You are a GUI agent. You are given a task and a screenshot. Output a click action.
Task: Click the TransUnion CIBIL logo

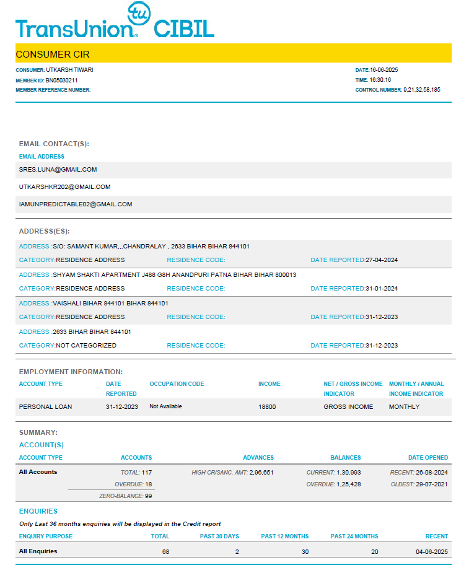click(x=115, y=20)
